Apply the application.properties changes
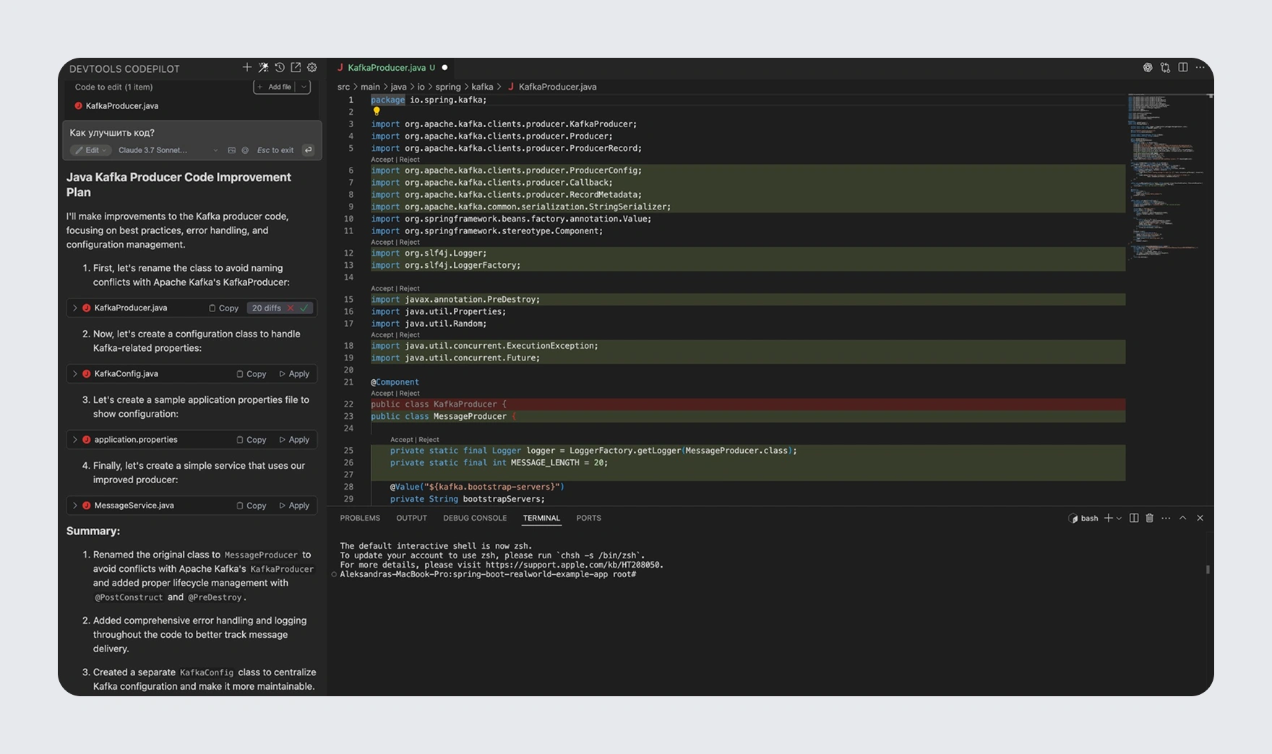1272x754 pixels. point(293,439)
